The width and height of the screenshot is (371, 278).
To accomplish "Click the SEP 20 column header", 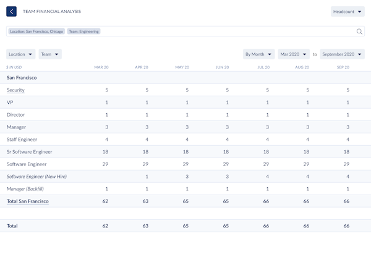I will click(x=343, y=67).
